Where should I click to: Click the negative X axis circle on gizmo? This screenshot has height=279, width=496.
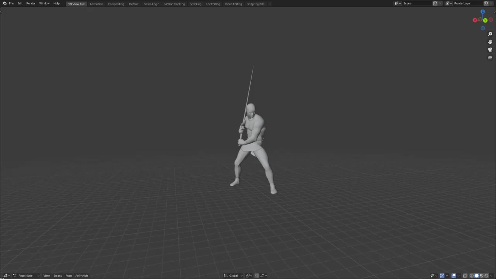coord(491,20)
